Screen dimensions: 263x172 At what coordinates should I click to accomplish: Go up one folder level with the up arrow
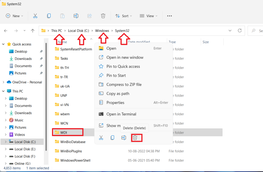[33, 31]
